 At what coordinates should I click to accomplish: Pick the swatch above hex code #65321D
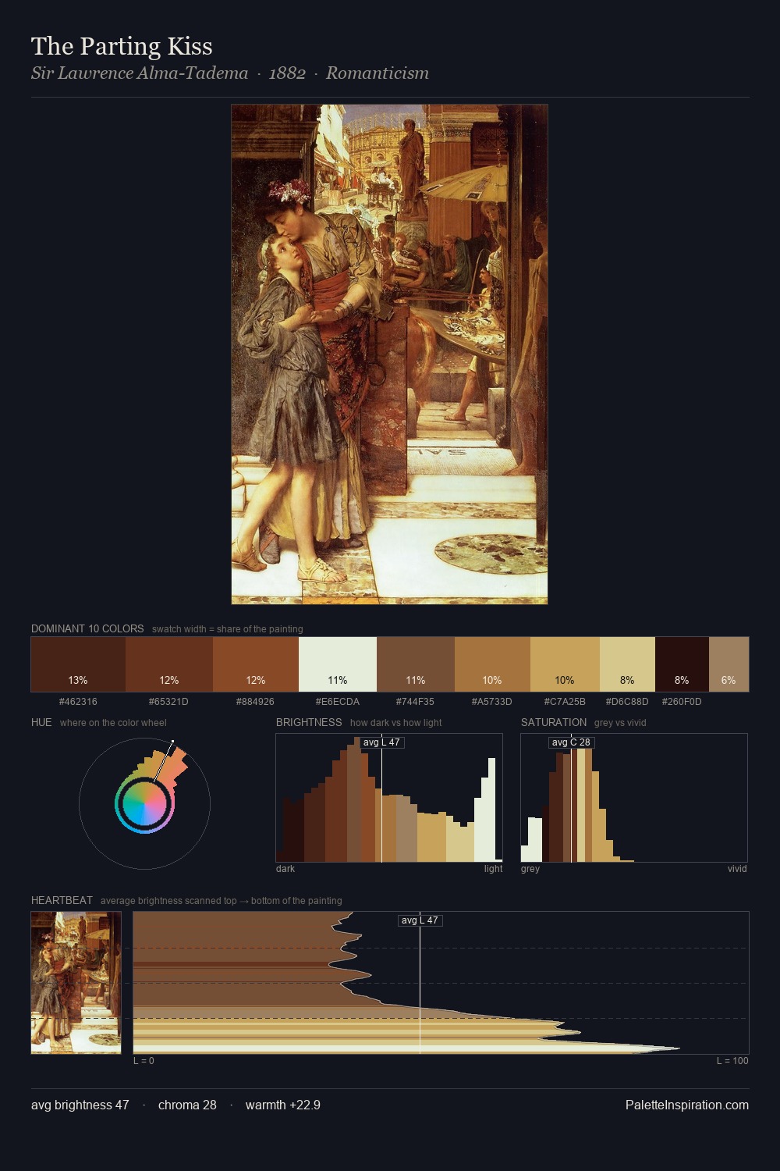169,664
